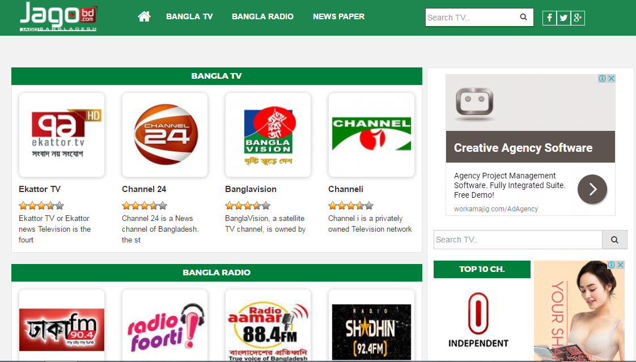Image resolution: width=636 pixels, height=362 pixels.
Task: Rate Channel 24 using star rating
Action: (x=145, y=206)
